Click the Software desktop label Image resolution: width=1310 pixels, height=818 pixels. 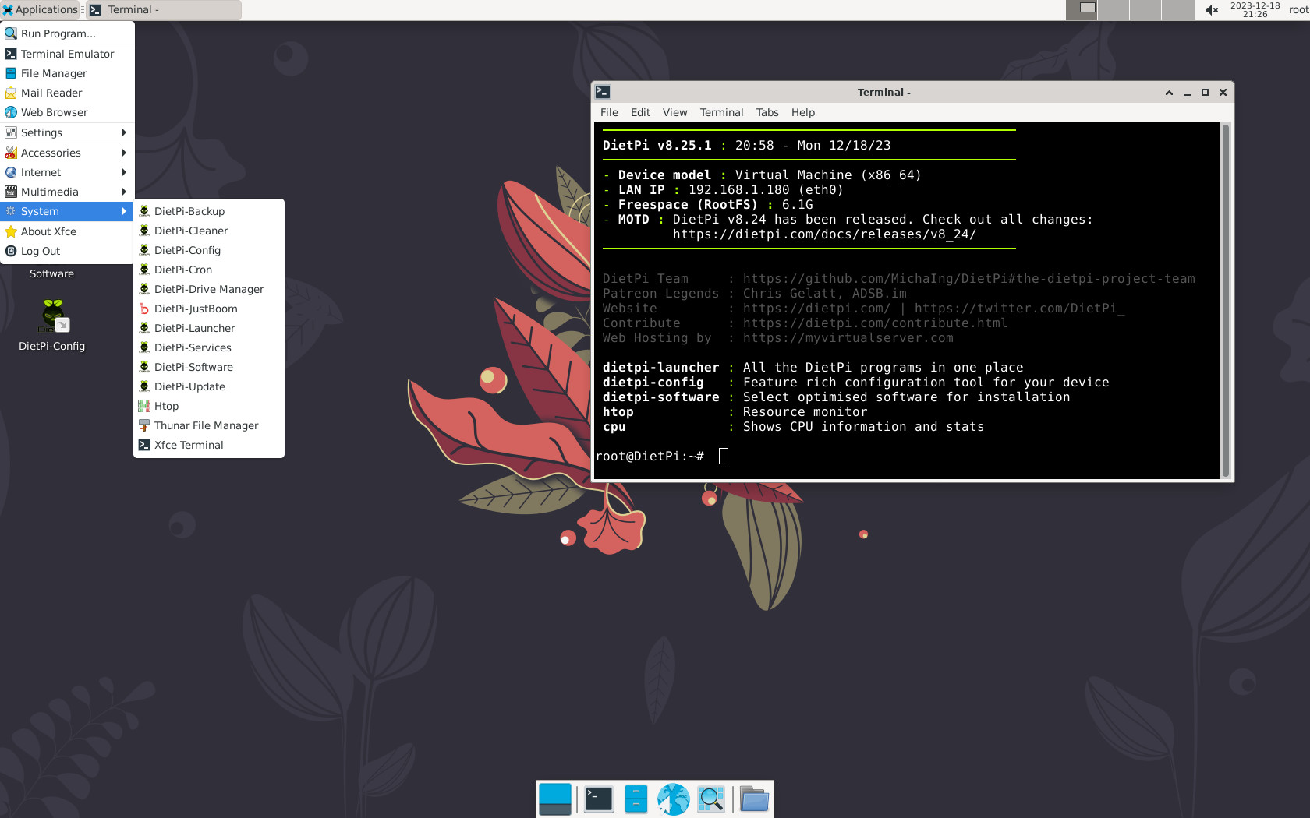[51, 273]
